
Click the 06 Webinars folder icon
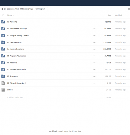click(x=3, y=63)
